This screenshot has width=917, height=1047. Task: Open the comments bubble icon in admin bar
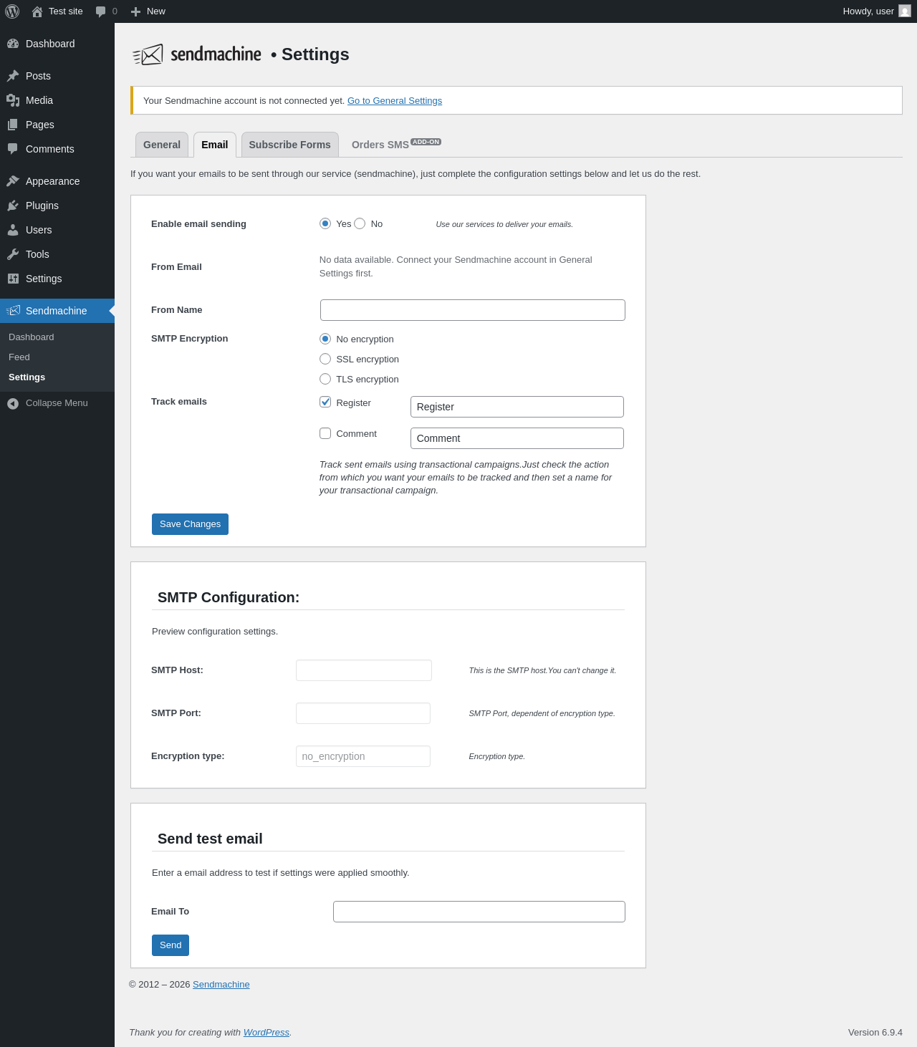tap(100, 11)
